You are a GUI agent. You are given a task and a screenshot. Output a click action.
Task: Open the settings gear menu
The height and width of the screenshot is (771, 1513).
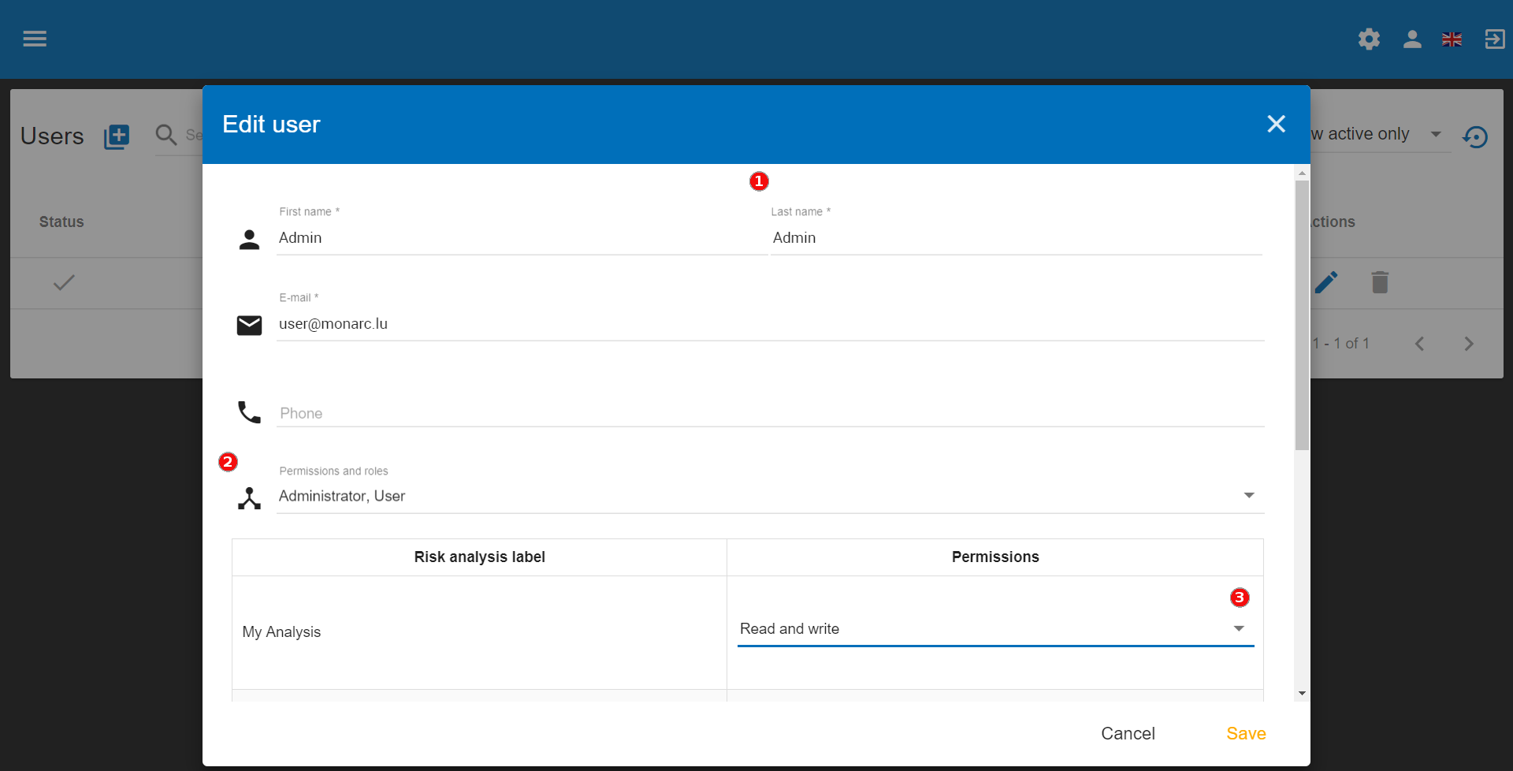(x=1369, y=39)
